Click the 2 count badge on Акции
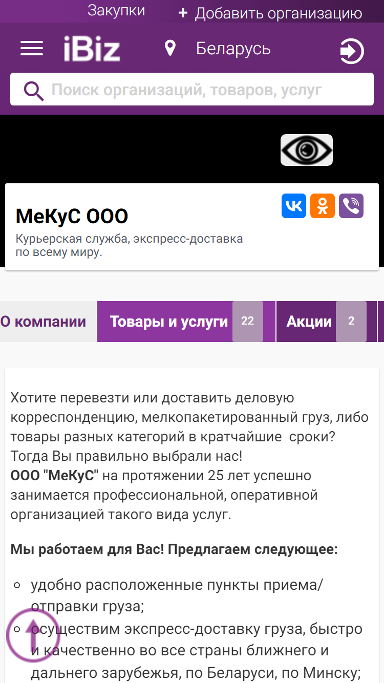The height and width of the screenshot is (683, 384). 351,321
